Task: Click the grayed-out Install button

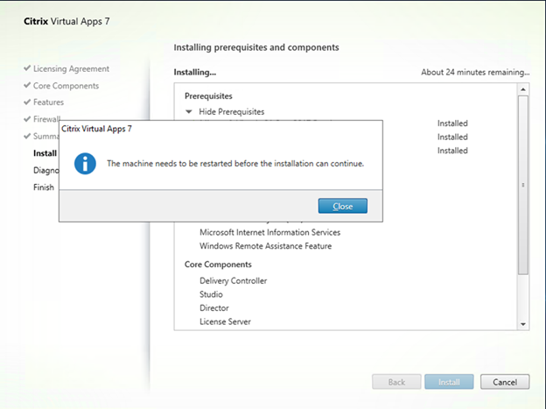Action: pos(449,382)
